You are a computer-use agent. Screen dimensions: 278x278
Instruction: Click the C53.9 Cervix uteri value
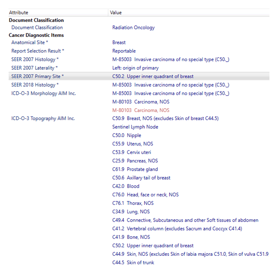(x=132, y=152)
